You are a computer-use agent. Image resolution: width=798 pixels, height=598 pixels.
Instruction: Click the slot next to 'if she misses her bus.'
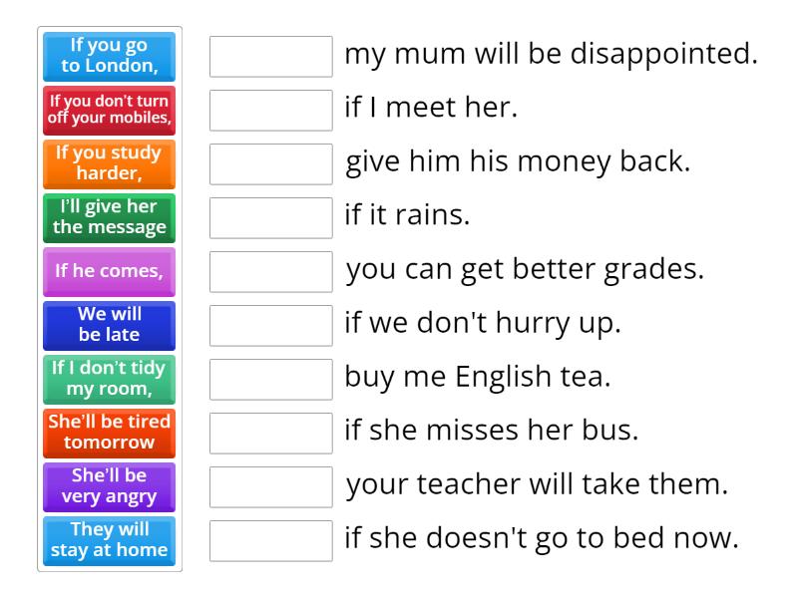tap(271, 434)
